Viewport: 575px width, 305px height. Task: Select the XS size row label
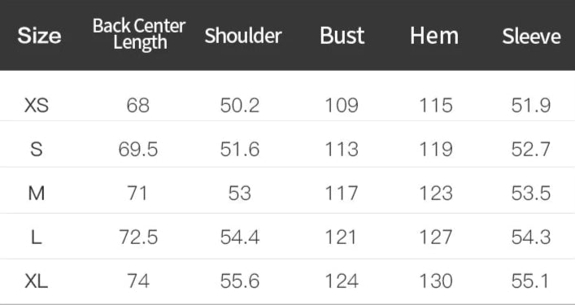click(x=37, y=106)
